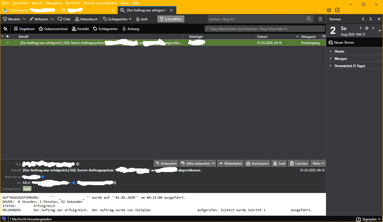Open the Adressbuch from the toolbar
Viewport: 383px width, 222px height.
click(86, 19)
